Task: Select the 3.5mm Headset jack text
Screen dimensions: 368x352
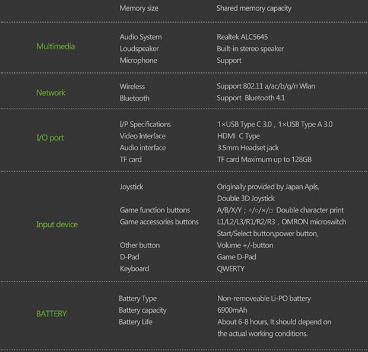Action: tap(248, 148)
